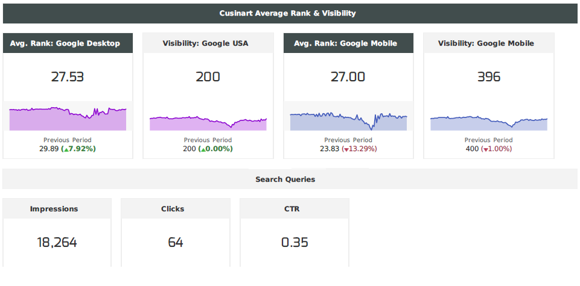Open the Visibility: Google USA widget title
The width and height of the screenshot is (580, 286).
pyautogui.click(x=205, y=43)
